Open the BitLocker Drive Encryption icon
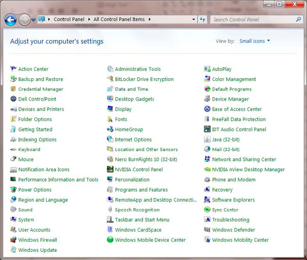This screenshot has width=307, height=260. (110, 79)
